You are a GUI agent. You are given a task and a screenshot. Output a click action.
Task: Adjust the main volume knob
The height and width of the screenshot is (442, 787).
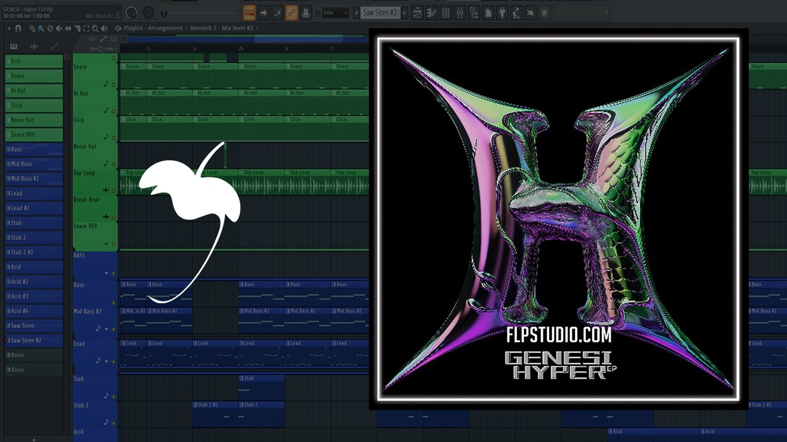pos(132,12)
